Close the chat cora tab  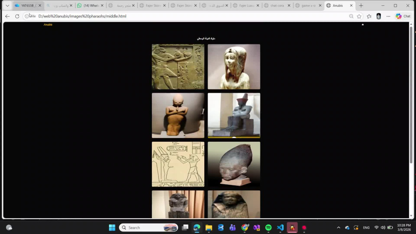(x=289, y=5)
